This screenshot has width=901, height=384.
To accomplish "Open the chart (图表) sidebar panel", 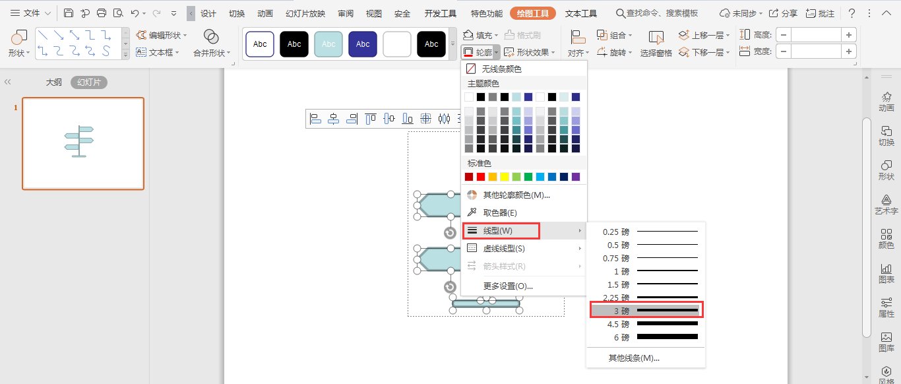I will click(886, 272).
